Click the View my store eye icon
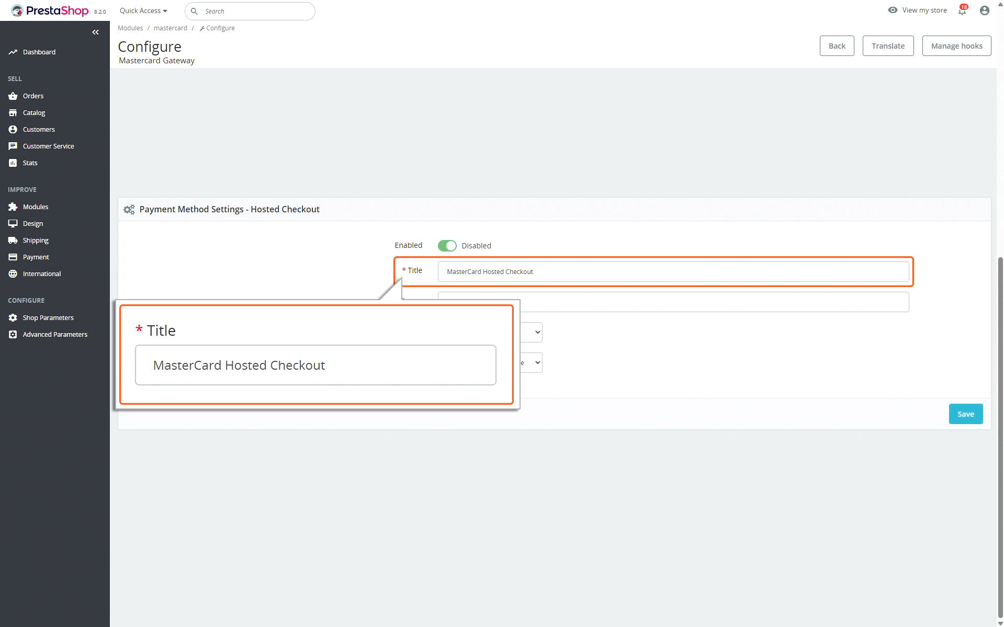The image size is (1004, 627). point(893,10)
